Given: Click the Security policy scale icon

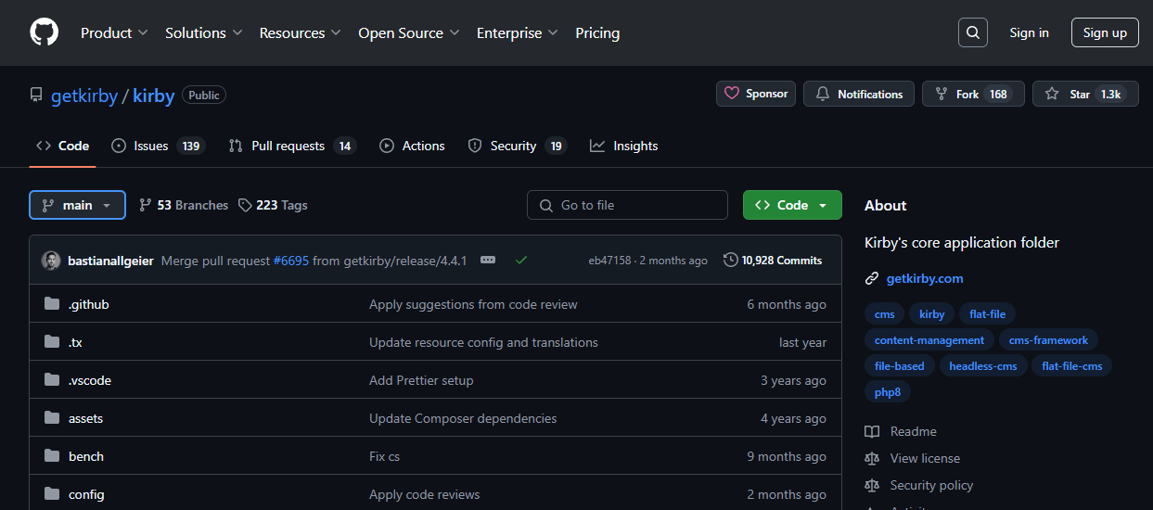Looking at the screenshot, I should (872, 485).
